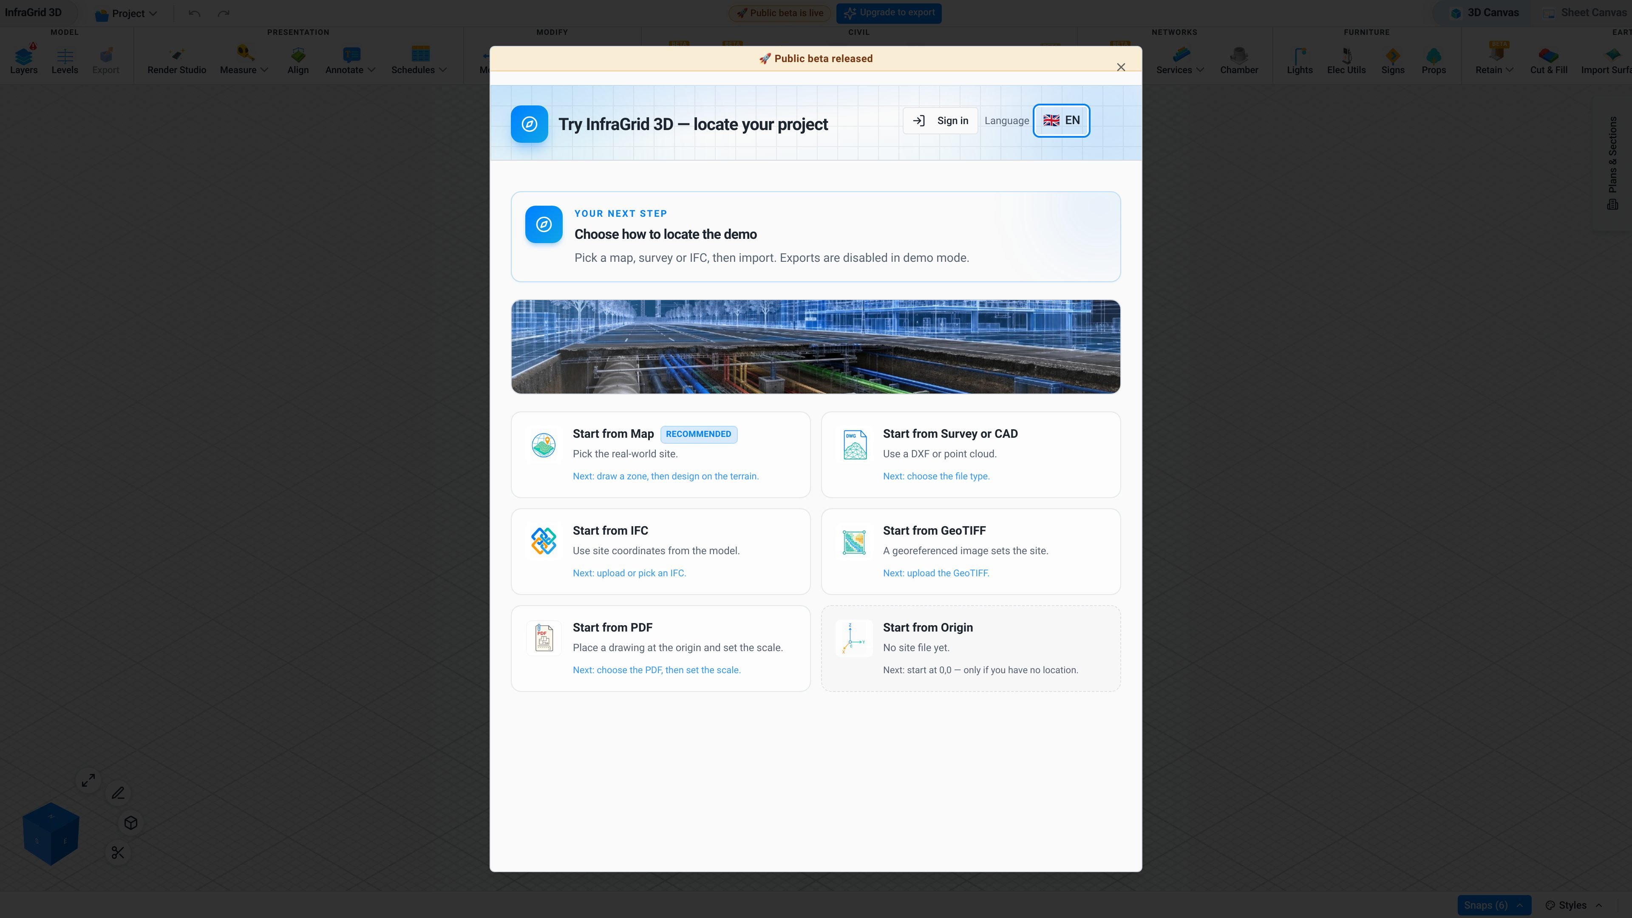This screenshot has height=918, width=1632.
Task: Open the Chamber tool
Action: (1238, 60)
